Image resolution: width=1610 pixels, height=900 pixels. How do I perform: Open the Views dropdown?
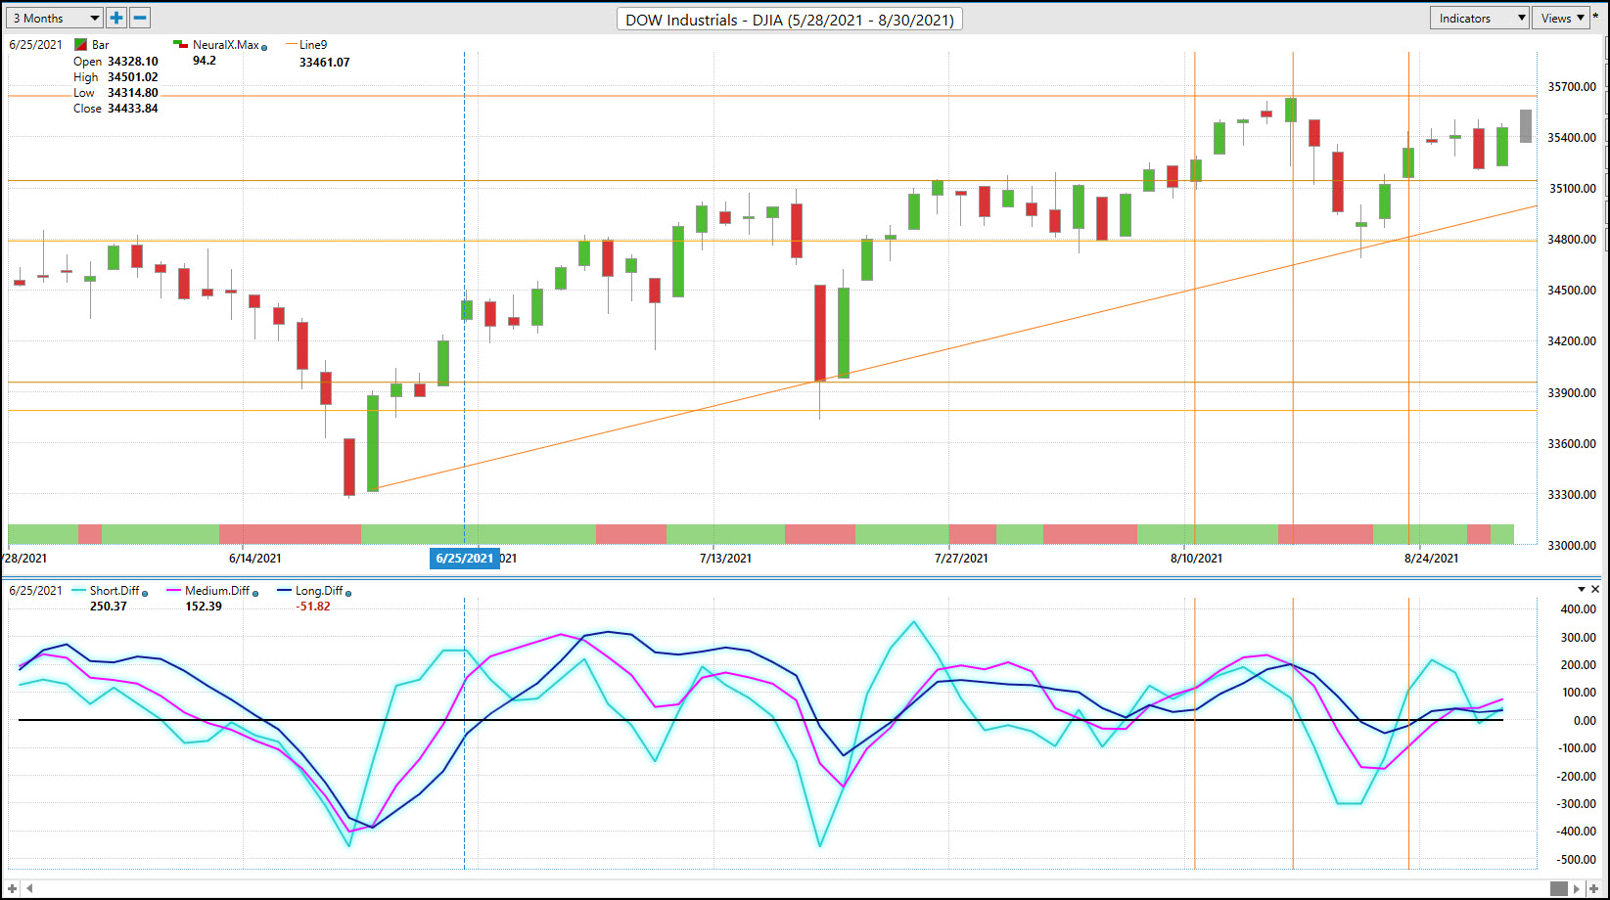pyautogui.click(x=1561, y=18)
